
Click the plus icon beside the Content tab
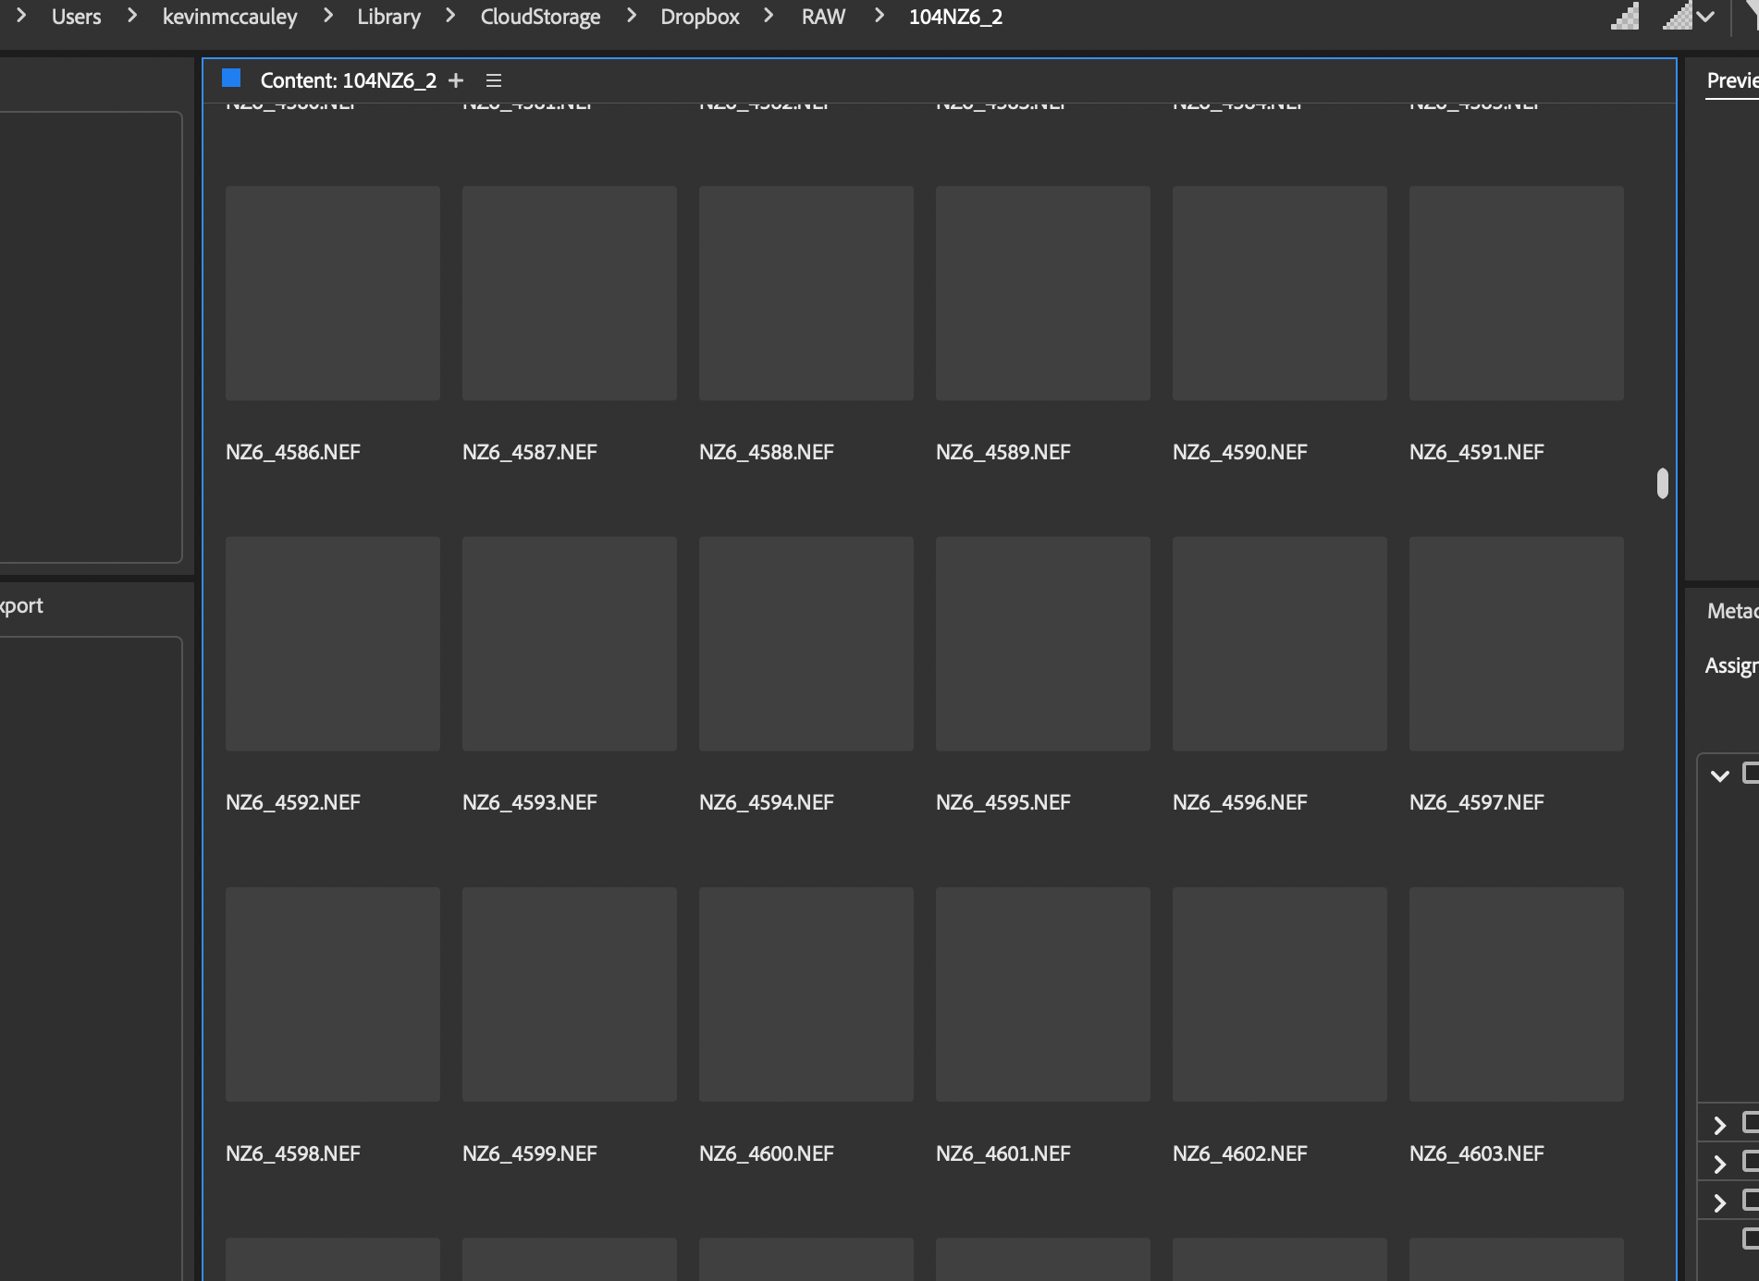point(456,79)
